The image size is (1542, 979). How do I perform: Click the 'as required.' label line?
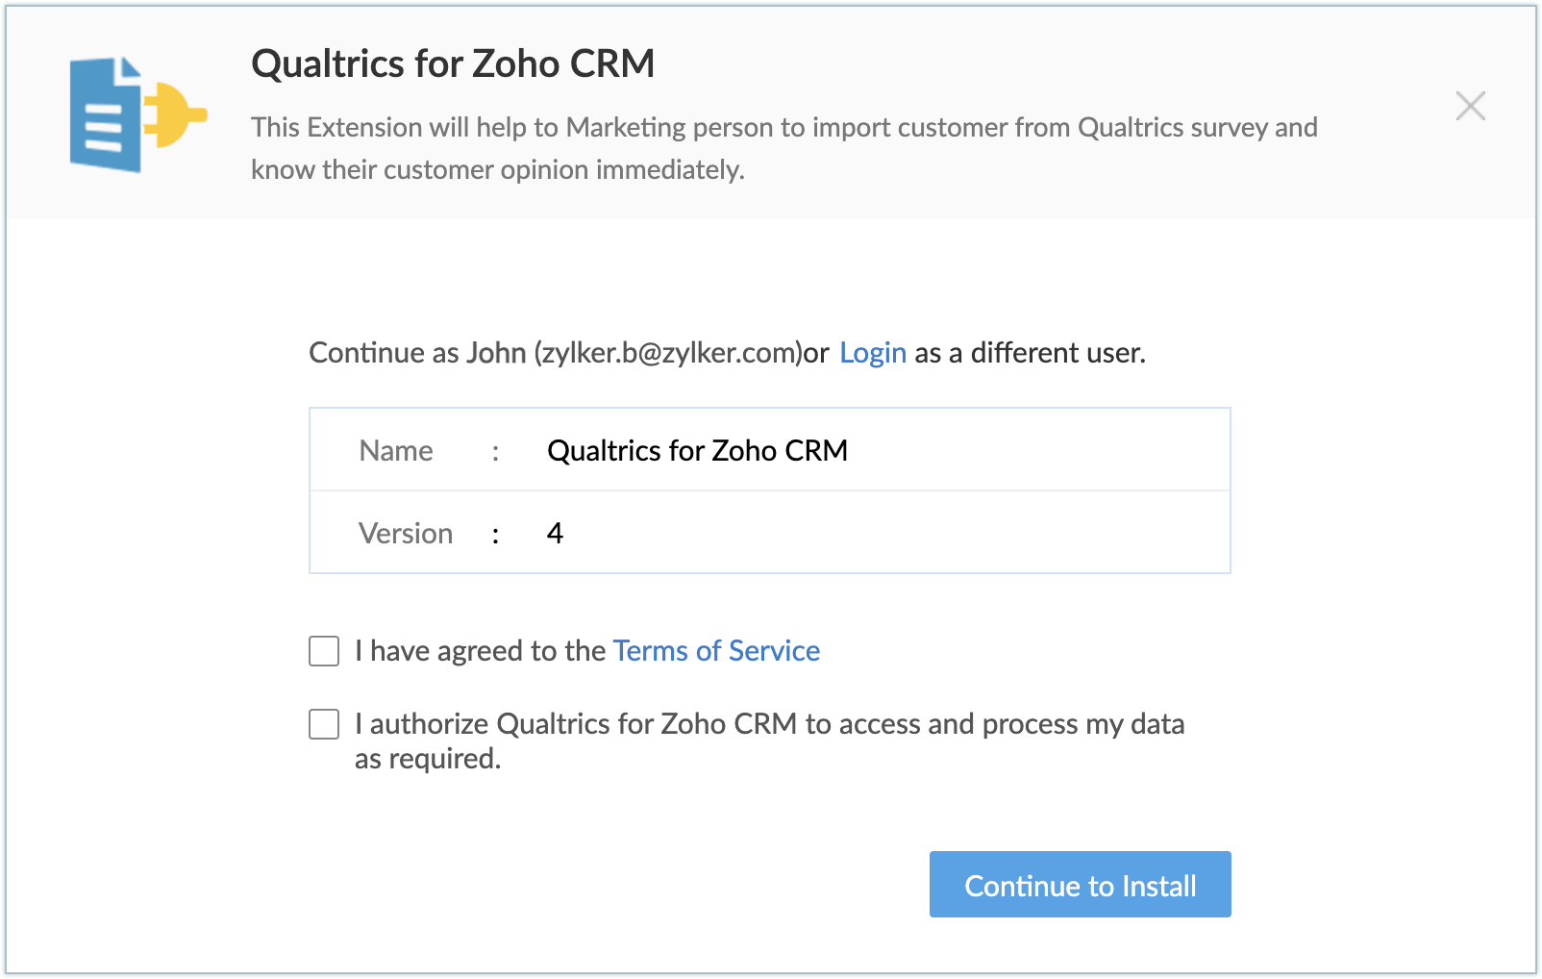[428, 760]
